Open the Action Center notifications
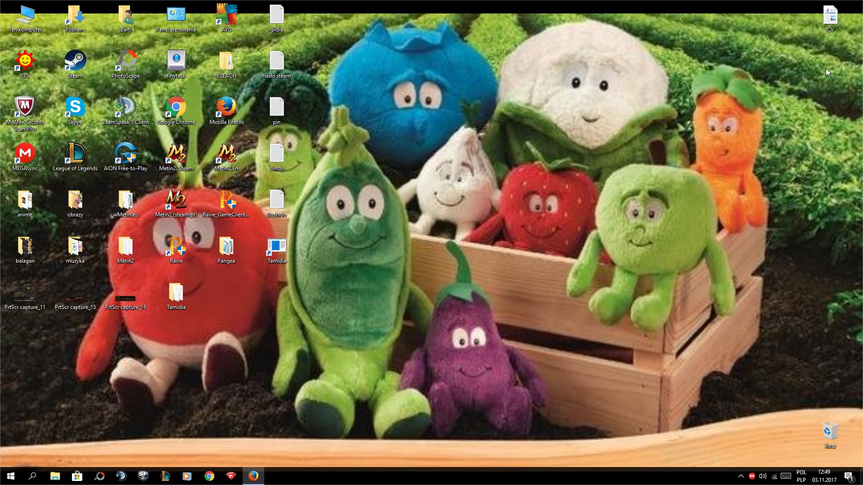The width and height of the screenshot is (863, 485). [x=849, y=476]
